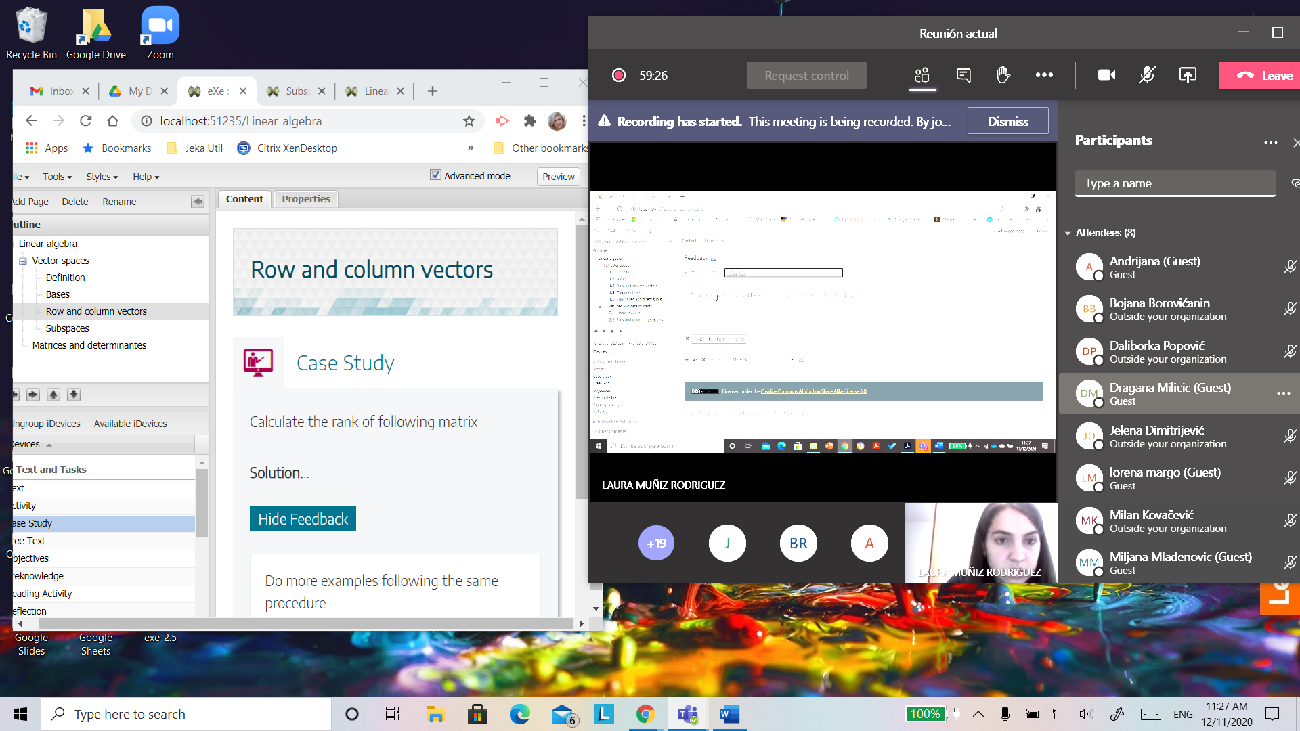Click the share content icon
This screenshot has width=1300, height=731.
[1188, 75]
